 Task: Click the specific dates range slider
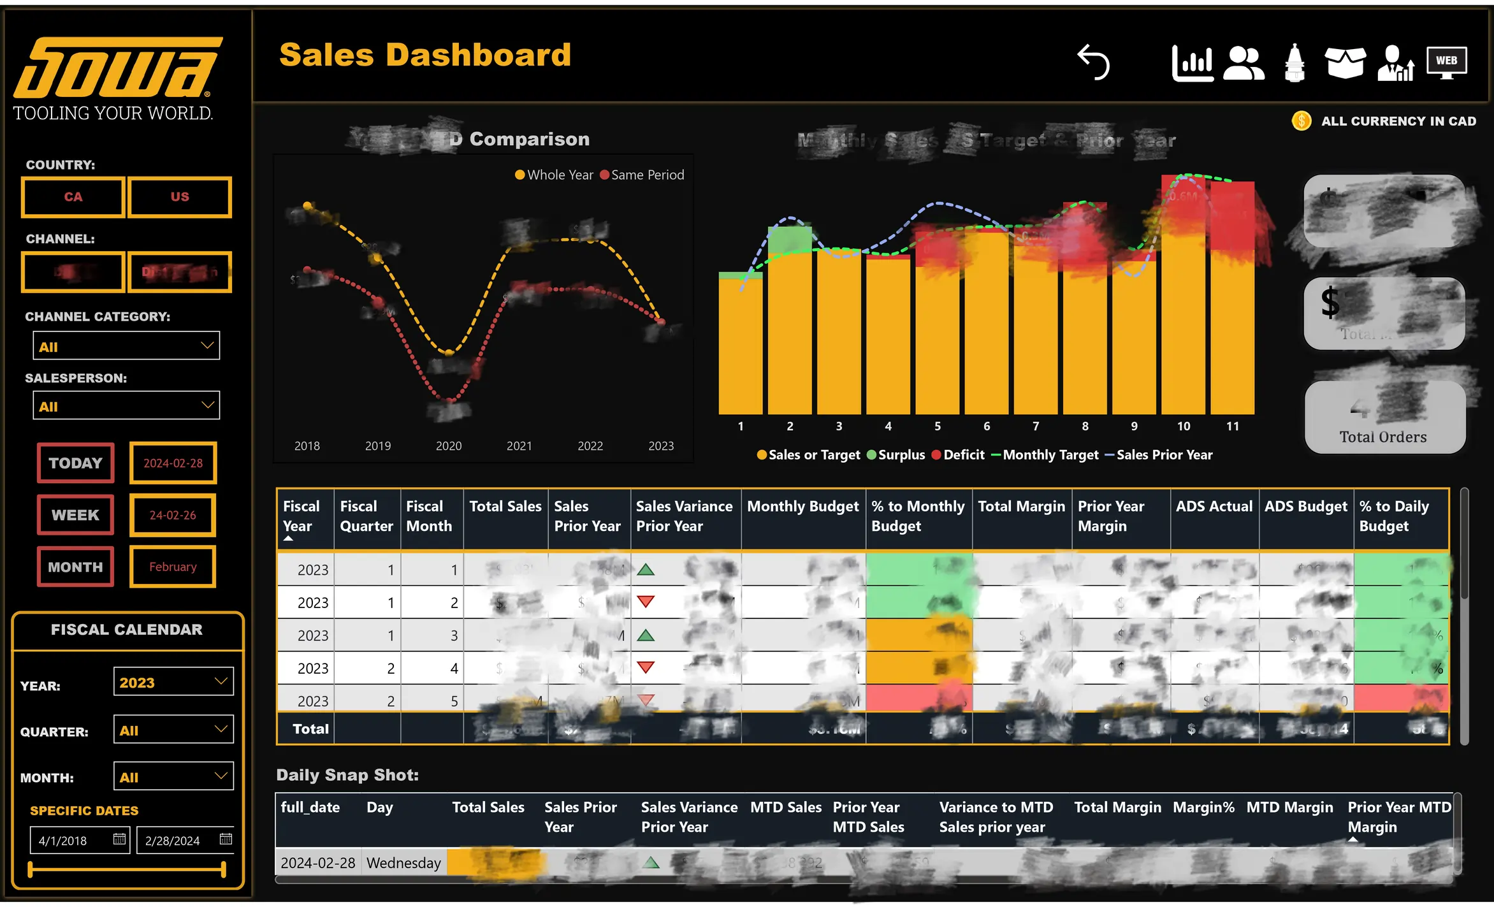[127, 869]
